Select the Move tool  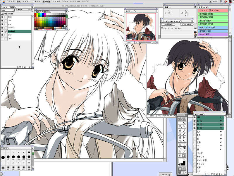point(184,123)
